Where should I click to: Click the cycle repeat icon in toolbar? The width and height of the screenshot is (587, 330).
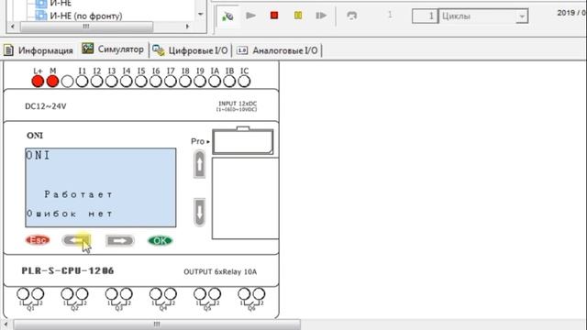352,16
